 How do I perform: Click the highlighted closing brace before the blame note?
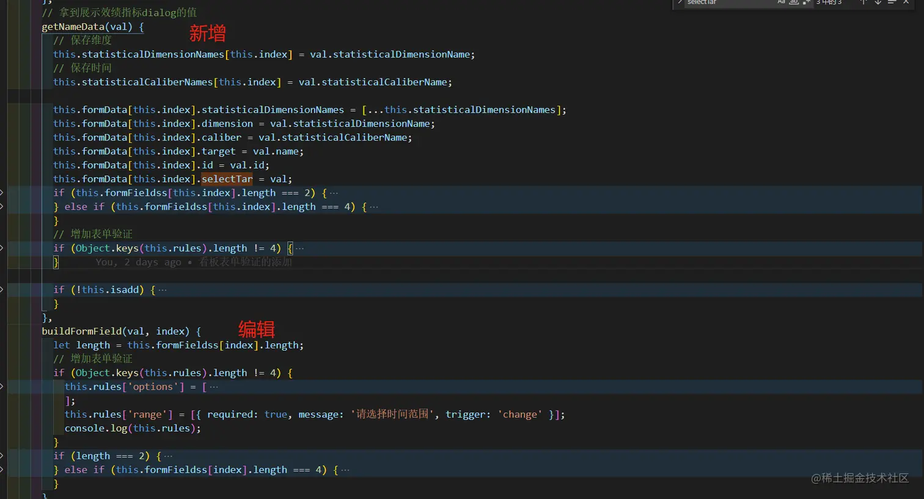56,262
